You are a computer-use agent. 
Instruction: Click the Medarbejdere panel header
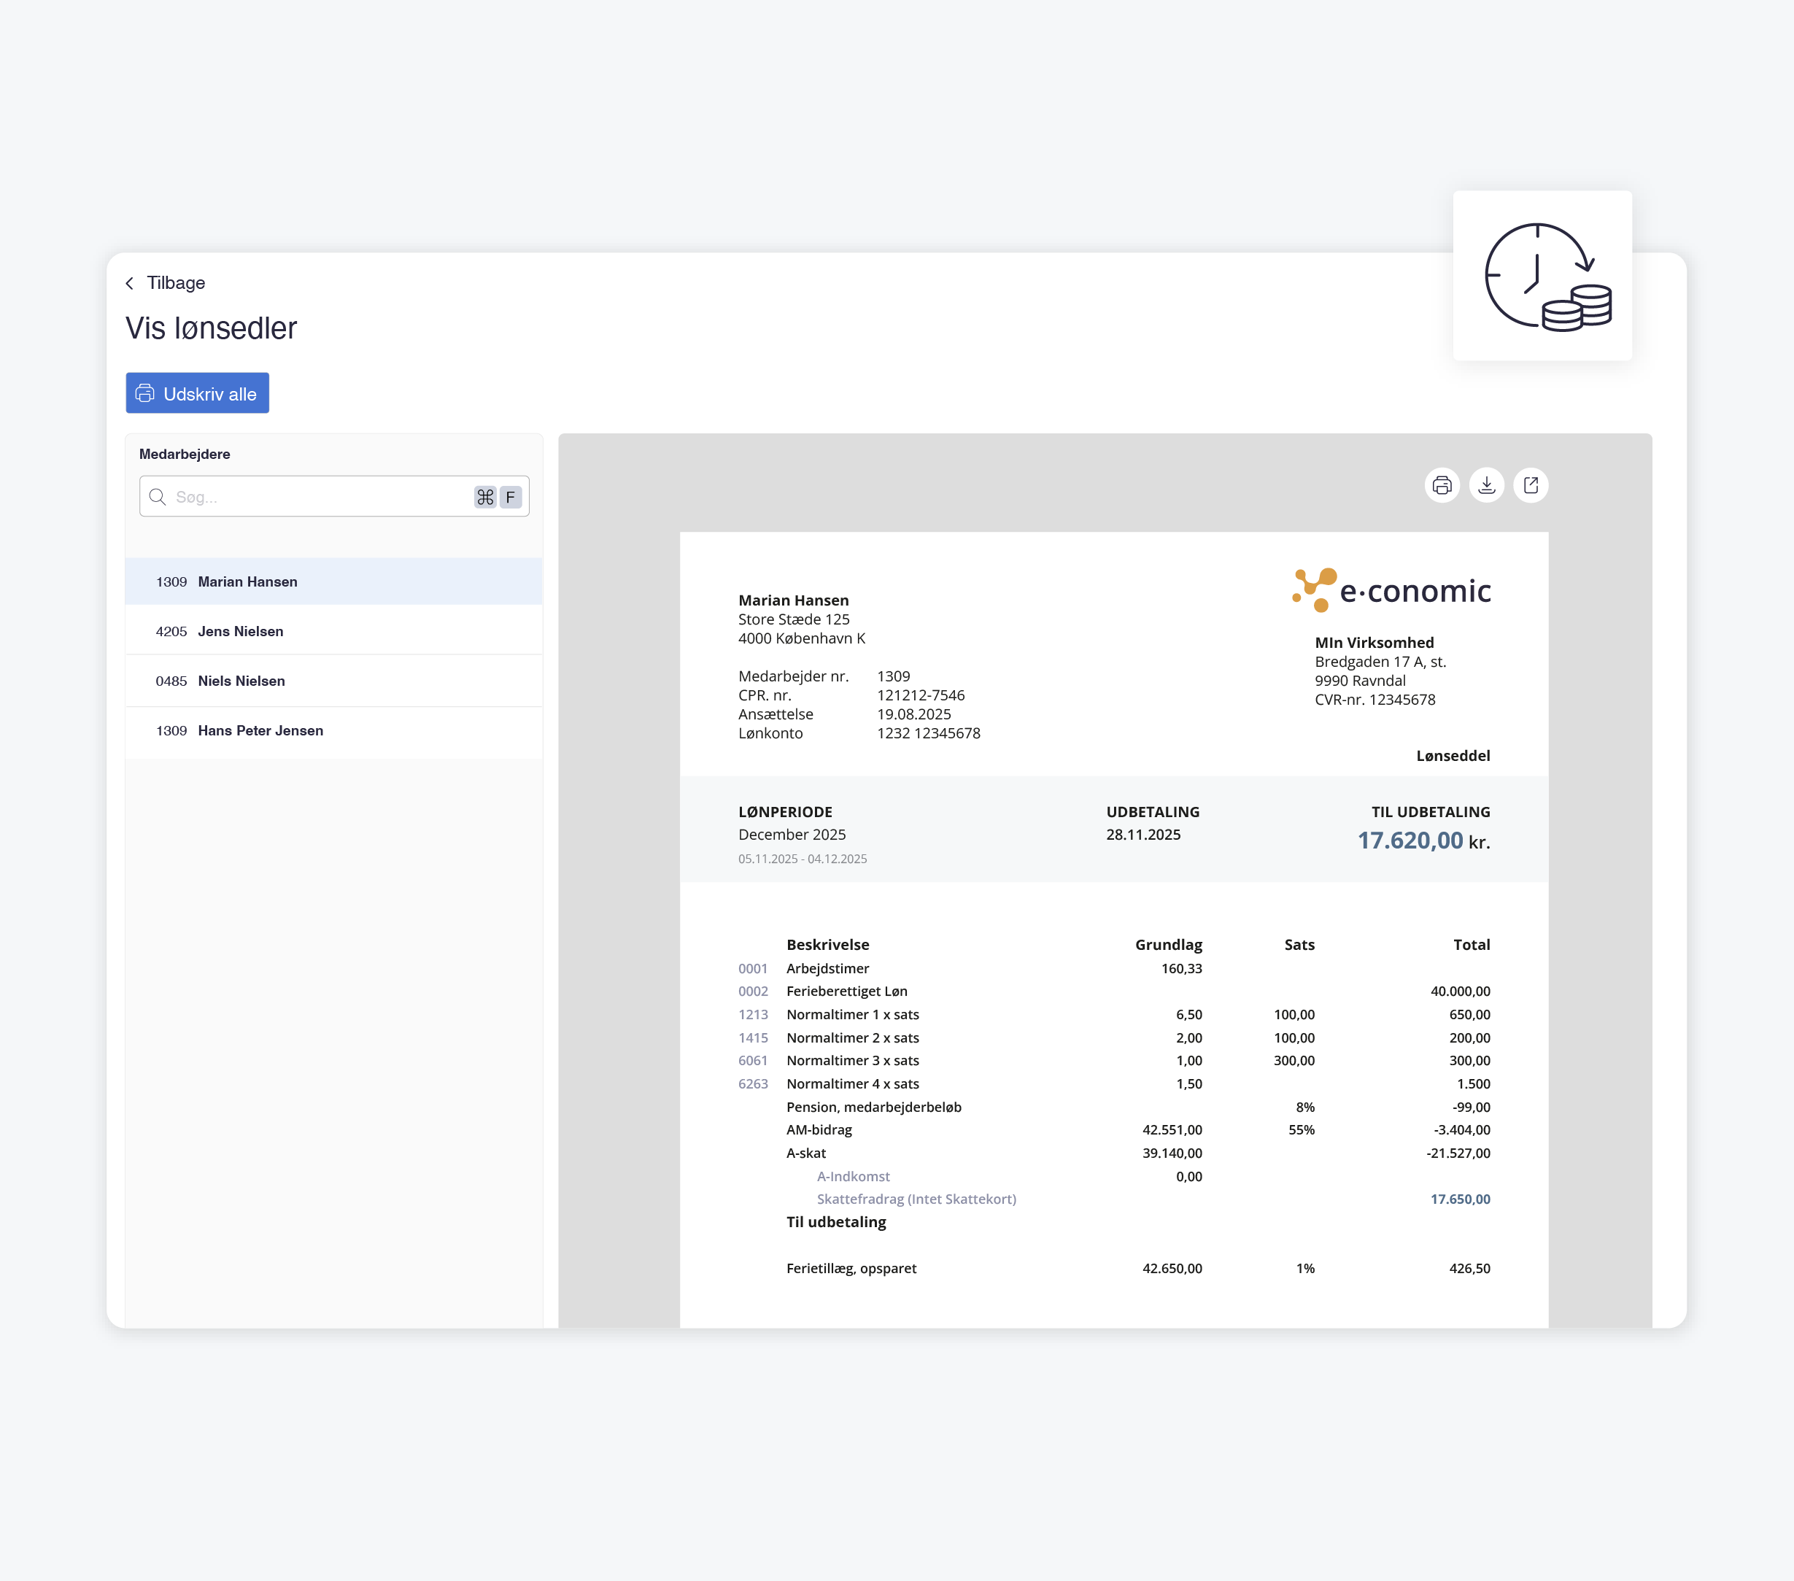point(185,454)
